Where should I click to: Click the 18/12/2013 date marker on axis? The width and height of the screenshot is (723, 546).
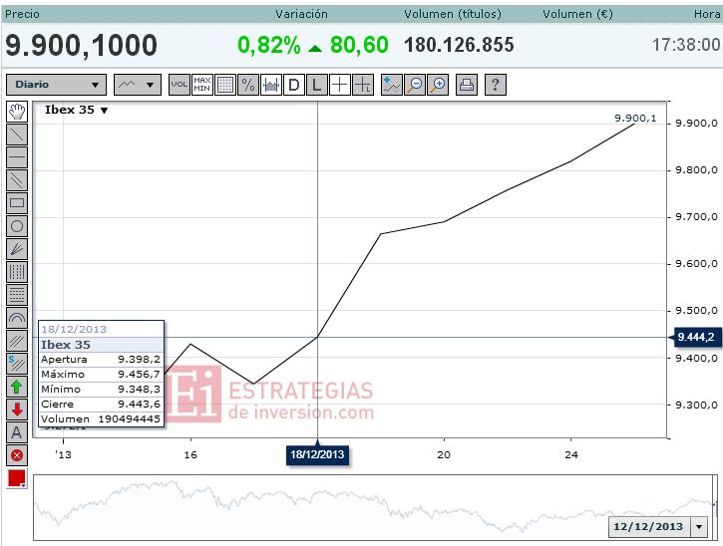click(x=317, y=454)
